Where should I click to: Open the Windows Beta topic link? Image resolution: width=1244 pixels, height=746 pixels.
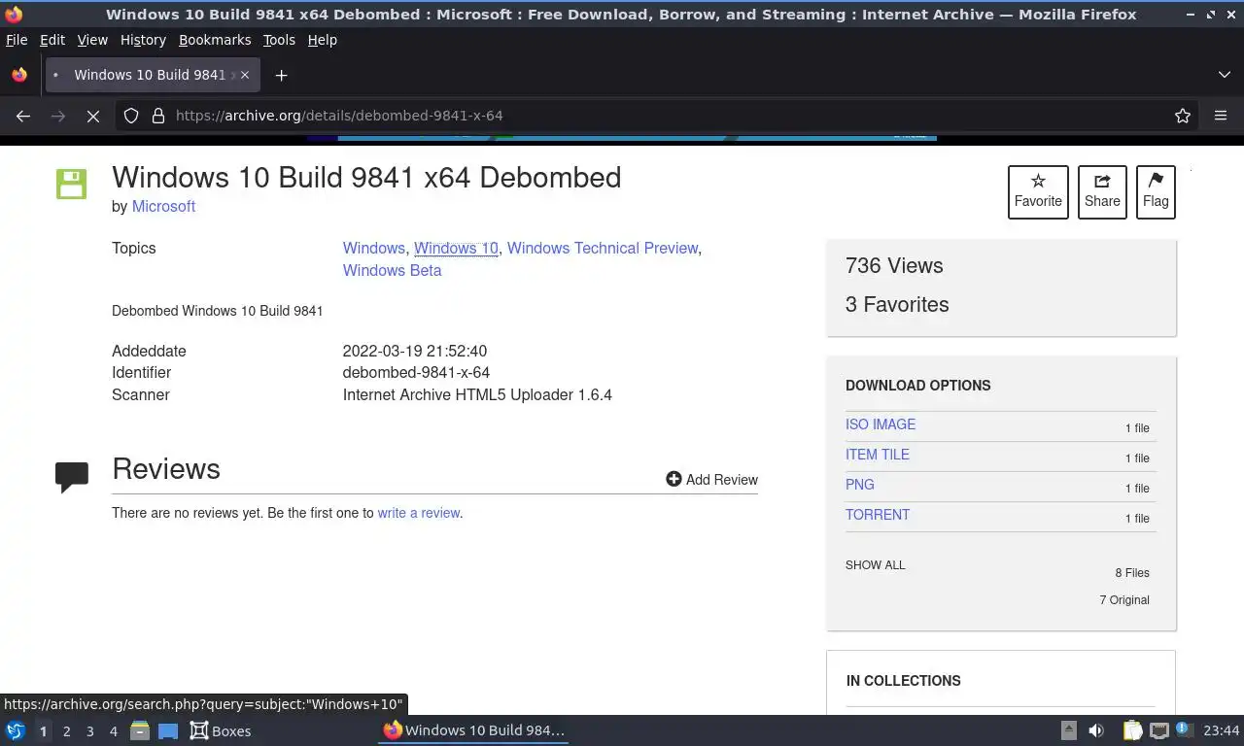[392, 270]
